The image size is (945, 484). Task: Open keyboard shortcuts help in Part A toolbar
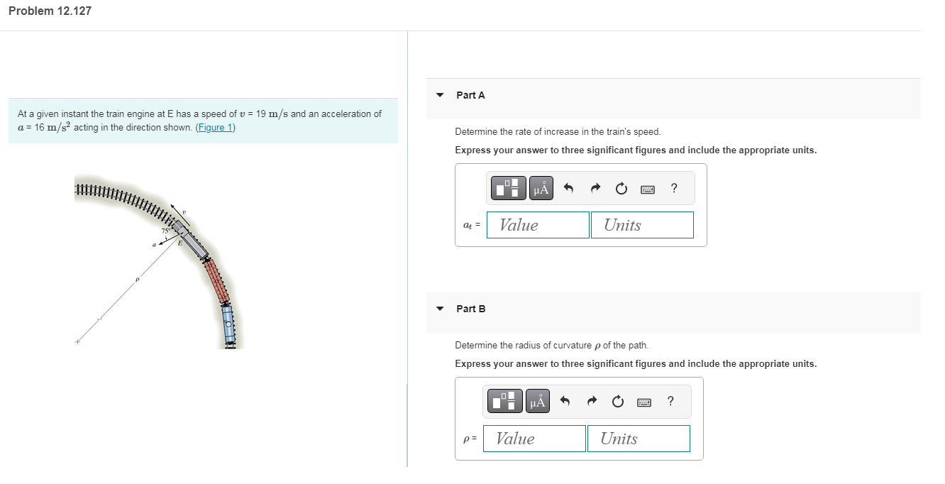point(647,188)
